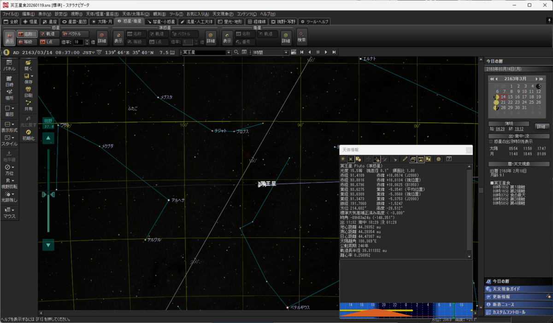Toggle planet 名称 (names) display
The height and width of the screenshot is (323, 553).
27,34
